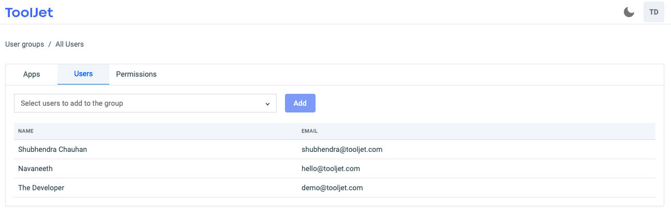Click the NAME column header

(x=26, y=131)
